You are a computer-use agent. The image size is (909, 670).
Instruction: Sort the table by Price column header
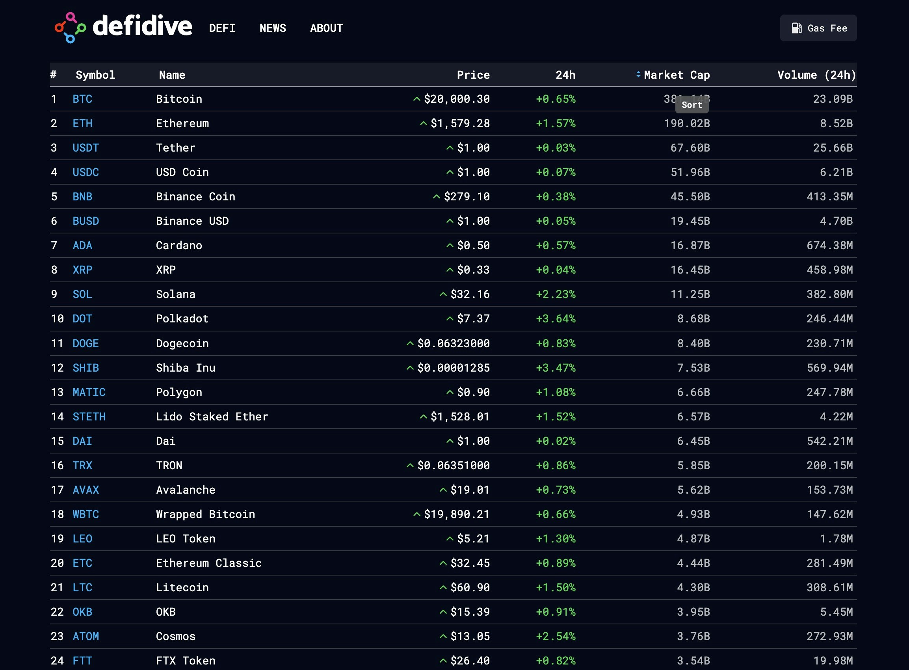coord(473,75)
